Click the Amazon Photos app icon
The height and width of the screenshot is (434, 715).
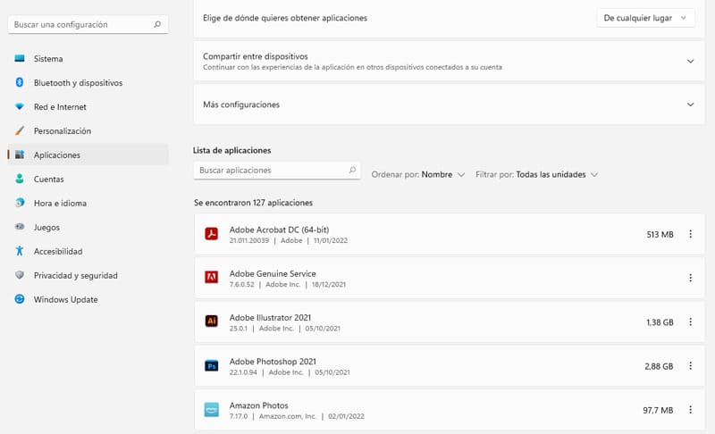(211, 410)
